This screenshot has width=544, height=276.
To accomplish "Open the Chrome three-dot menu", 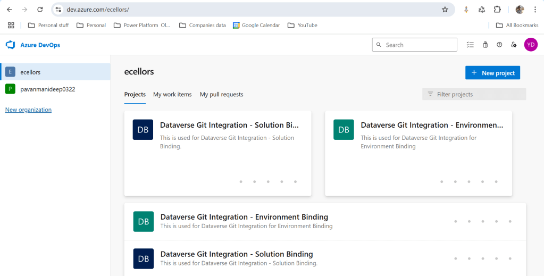I will pos(535,10).
